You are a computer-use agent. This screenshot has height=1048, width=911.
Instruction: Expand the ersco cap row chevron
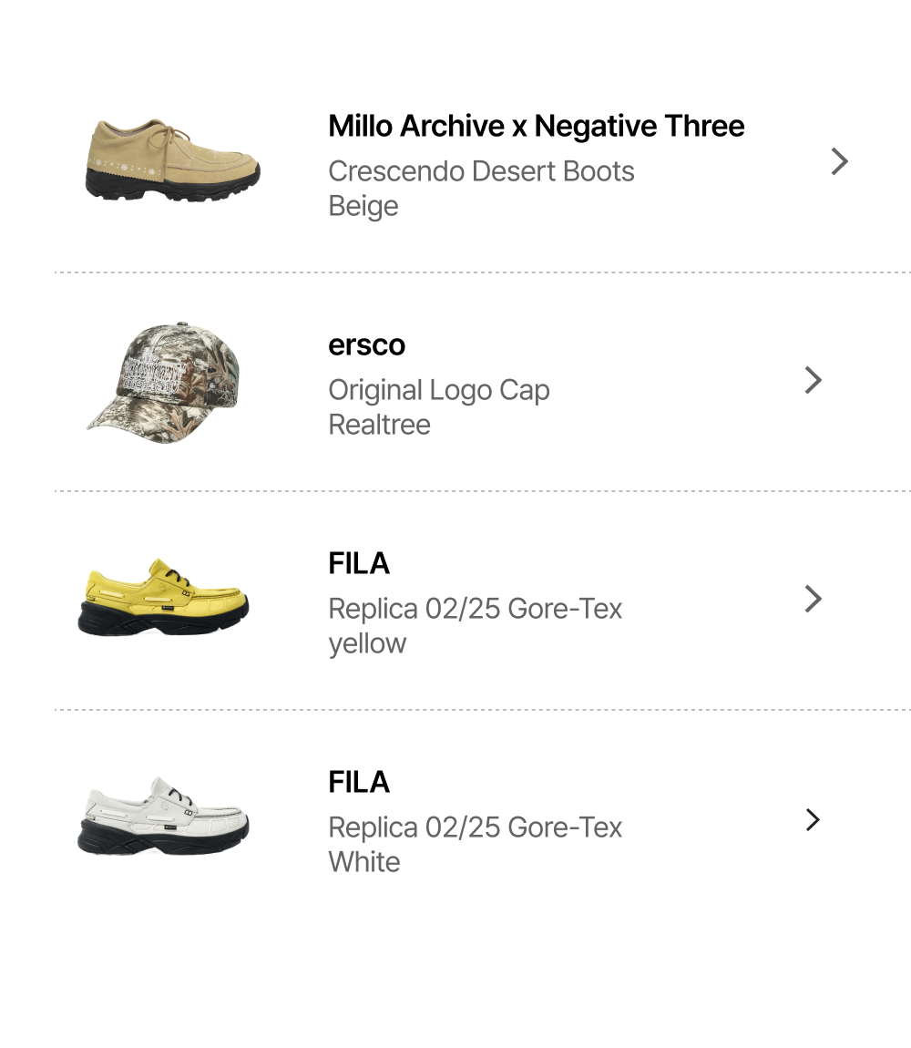[814, 380]
